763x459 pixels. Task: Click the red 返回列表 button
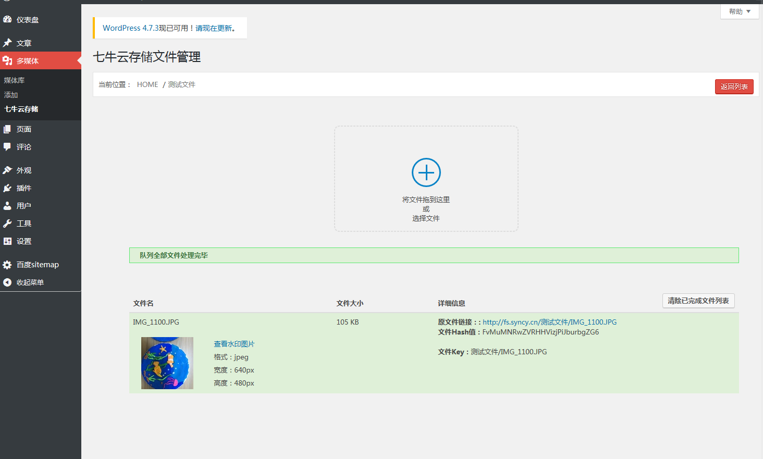pos(734,86)
